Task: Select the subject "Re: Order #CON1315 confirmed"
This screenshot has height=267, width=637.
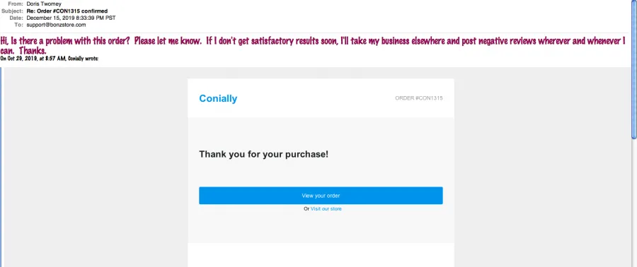Action: (x=70, y=11)
